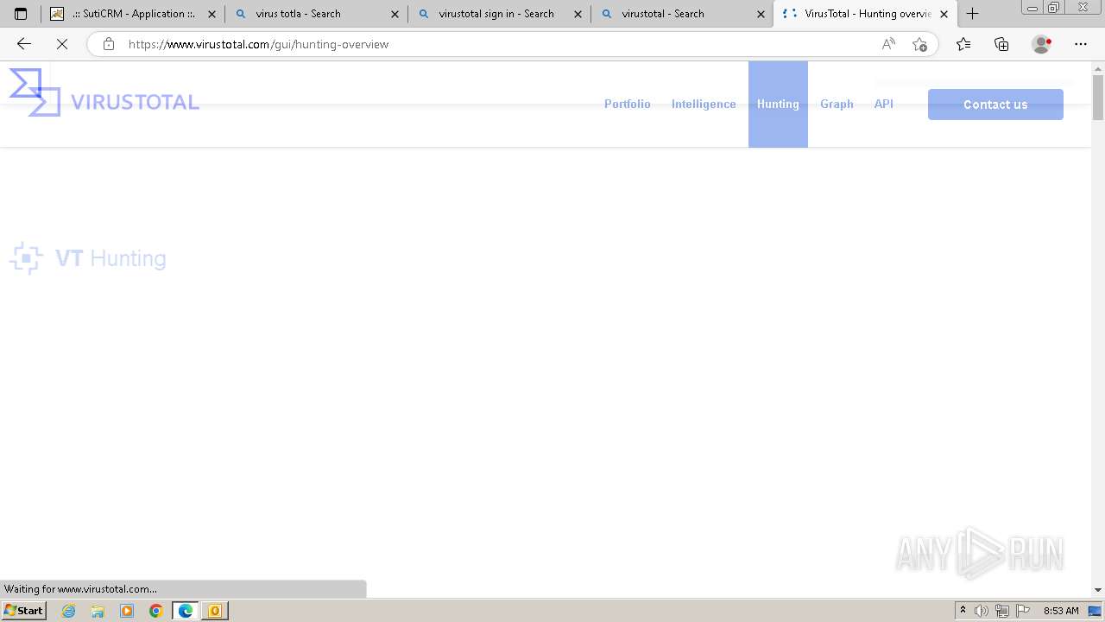1105x622 pixels.
Task: Open the Outlook taskbar icon
Action: (215, 611)
